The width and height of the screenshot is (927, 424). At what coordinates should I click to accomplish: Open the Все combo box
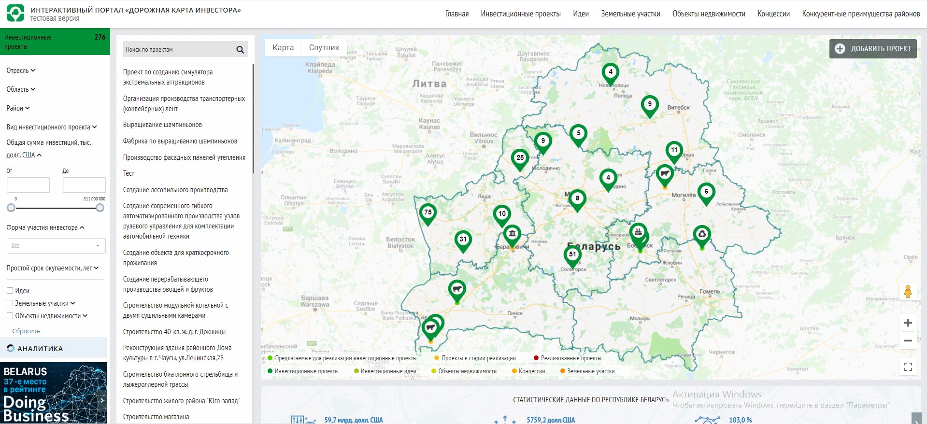tap(56, 245)
